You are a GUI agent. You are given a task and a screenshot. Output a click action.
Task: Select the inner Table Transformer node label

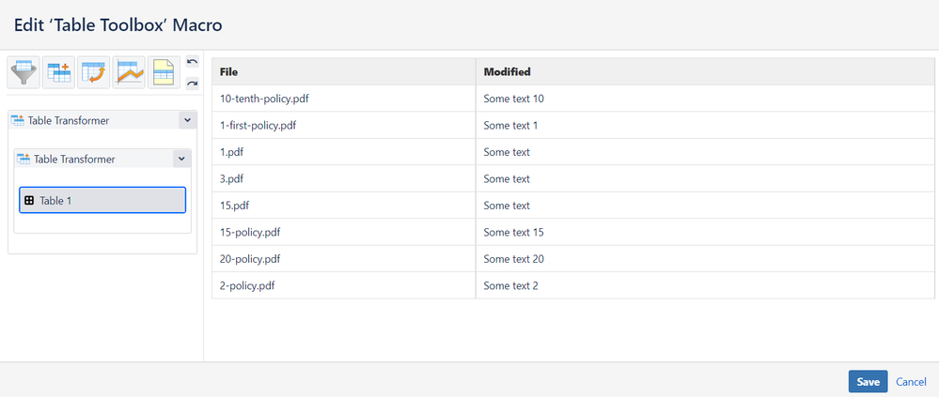(74, 160)
